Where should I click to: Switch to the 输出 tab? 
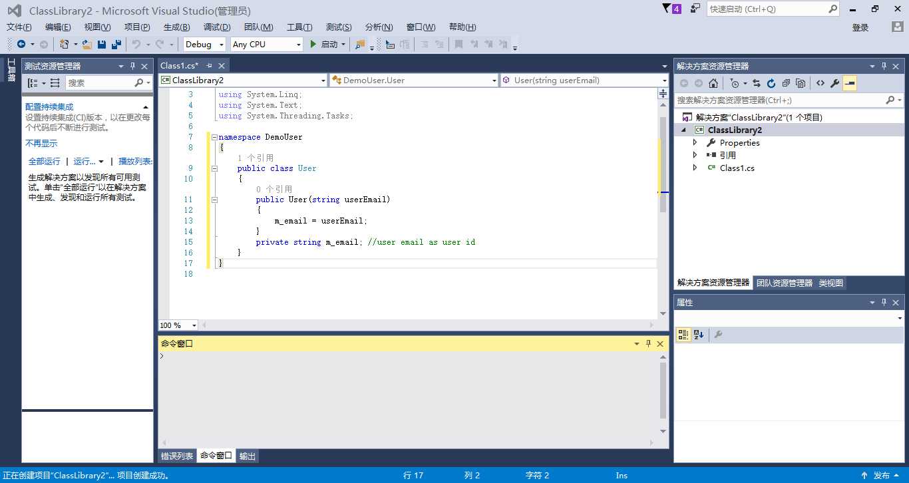pyautogui.click(x=248, y=456)
